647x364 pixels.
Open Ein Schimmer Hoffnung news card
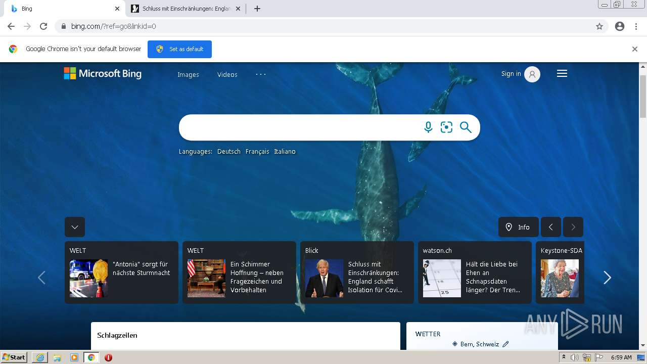239,272
